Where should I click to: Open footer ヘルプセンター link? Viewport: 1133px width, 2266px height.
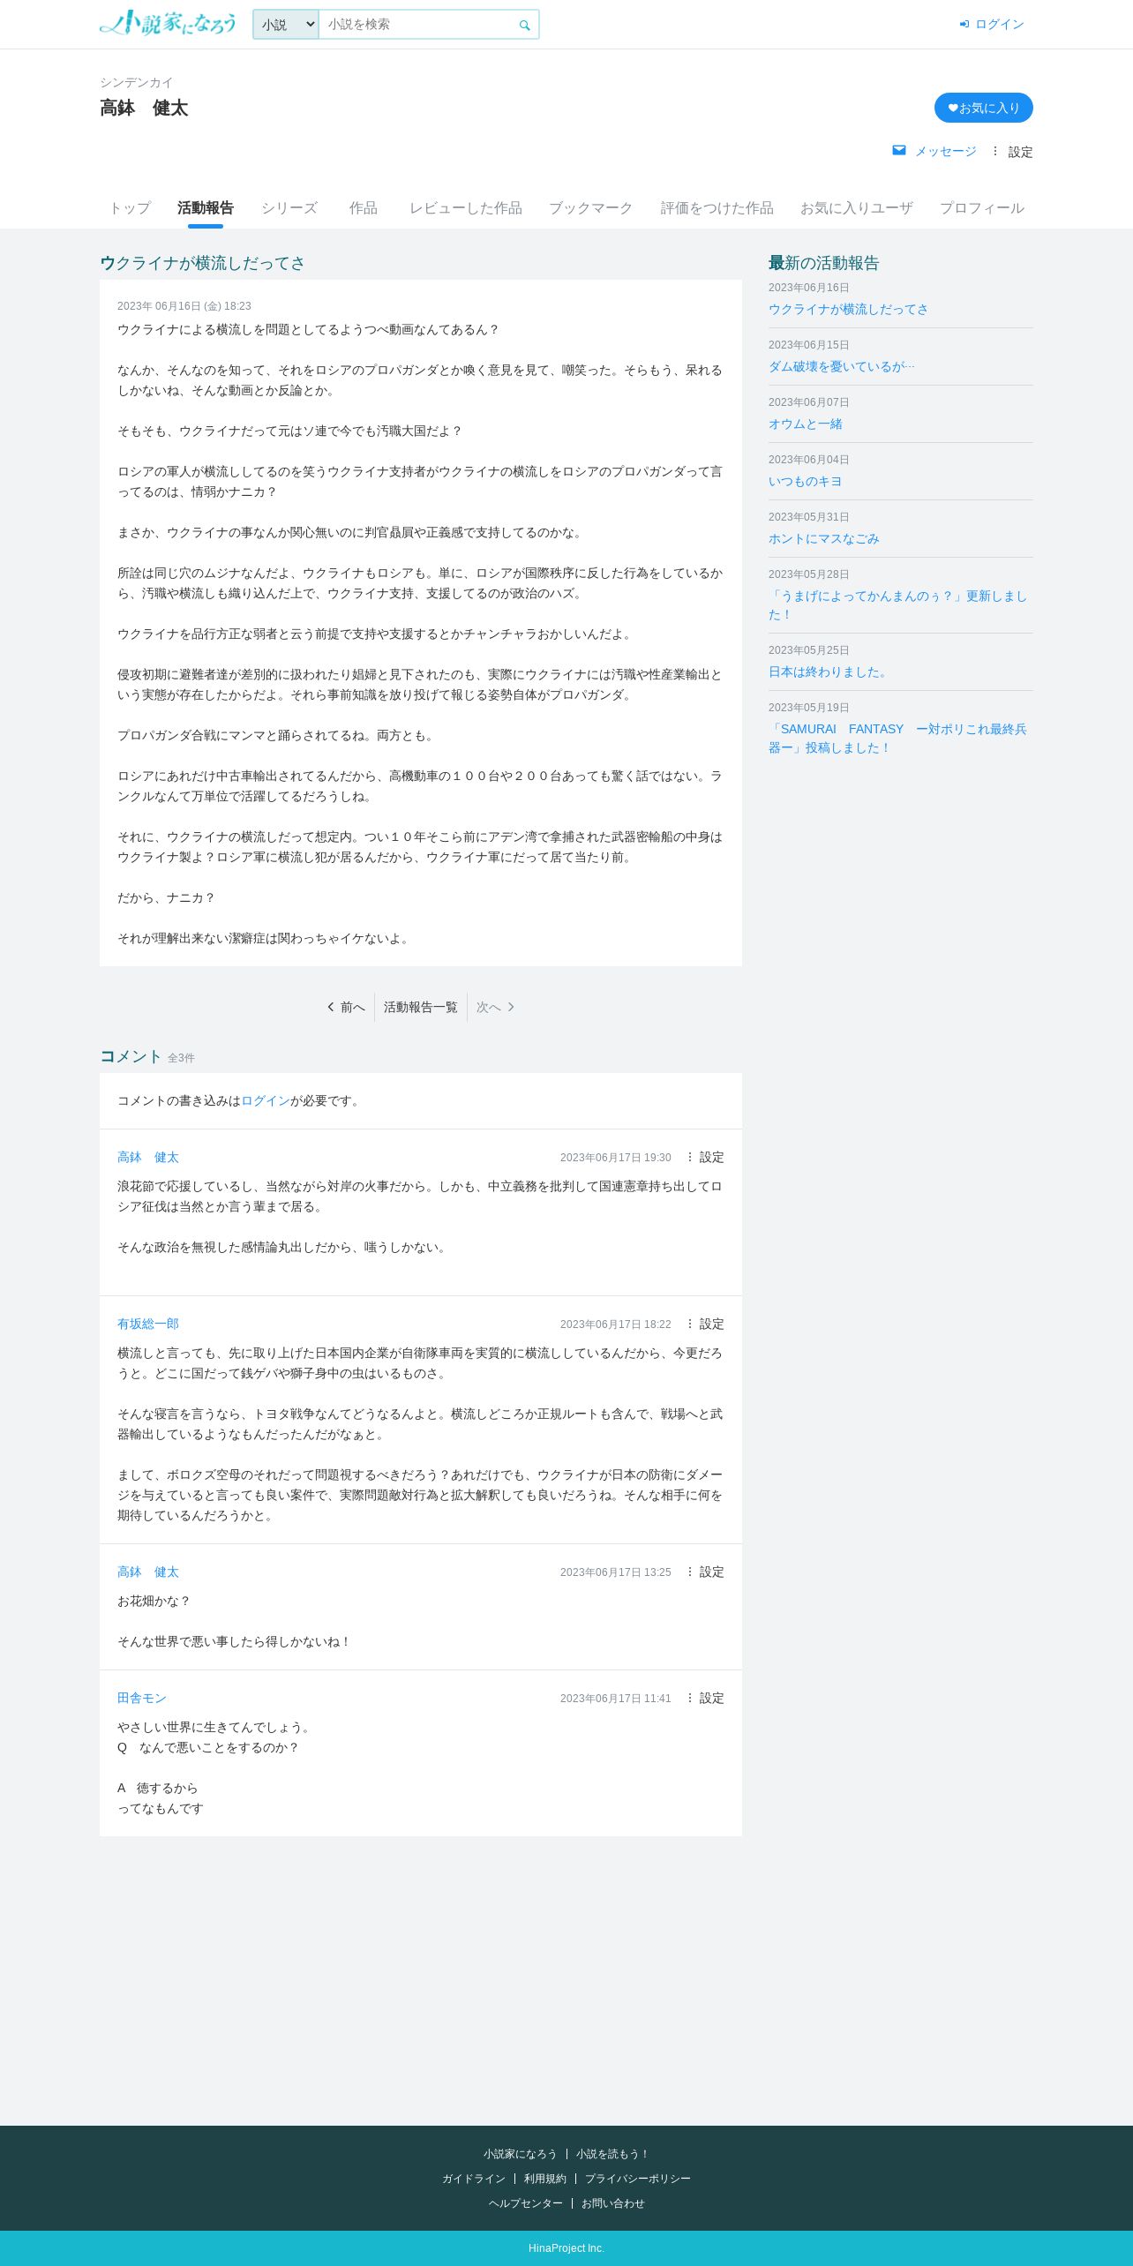pos(526,2203)
